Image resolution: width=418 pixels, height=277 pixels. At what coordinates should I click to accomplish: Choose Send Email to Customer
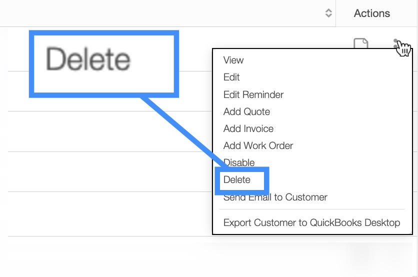(x=275, y=197)
